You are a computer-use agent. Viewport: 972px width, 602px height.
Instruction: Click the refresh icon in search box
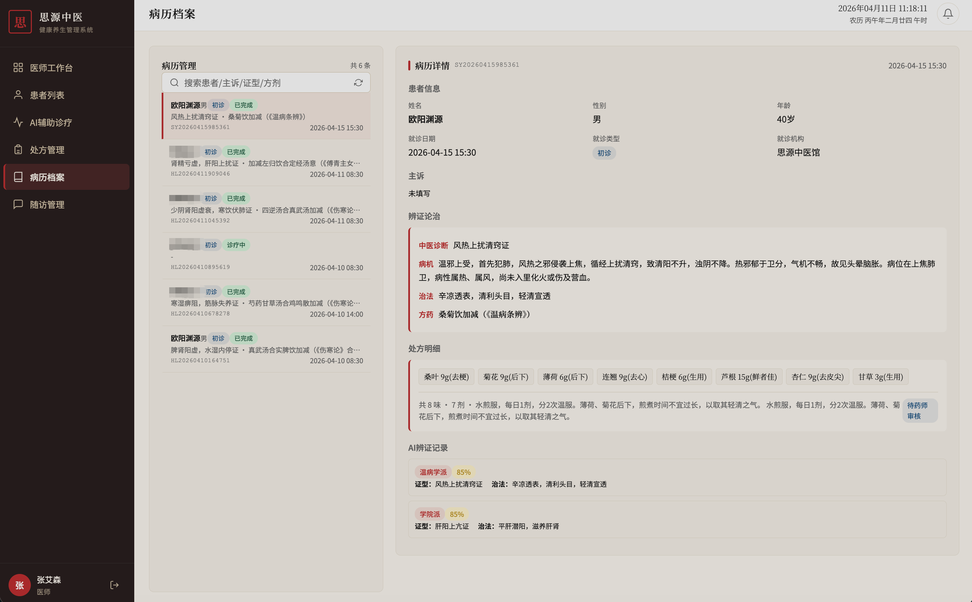pyautogui.click(x=358, y=83)
